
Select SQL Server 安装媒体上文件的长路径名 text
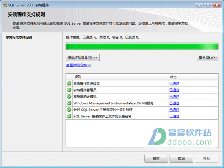[x=102, y=116]
